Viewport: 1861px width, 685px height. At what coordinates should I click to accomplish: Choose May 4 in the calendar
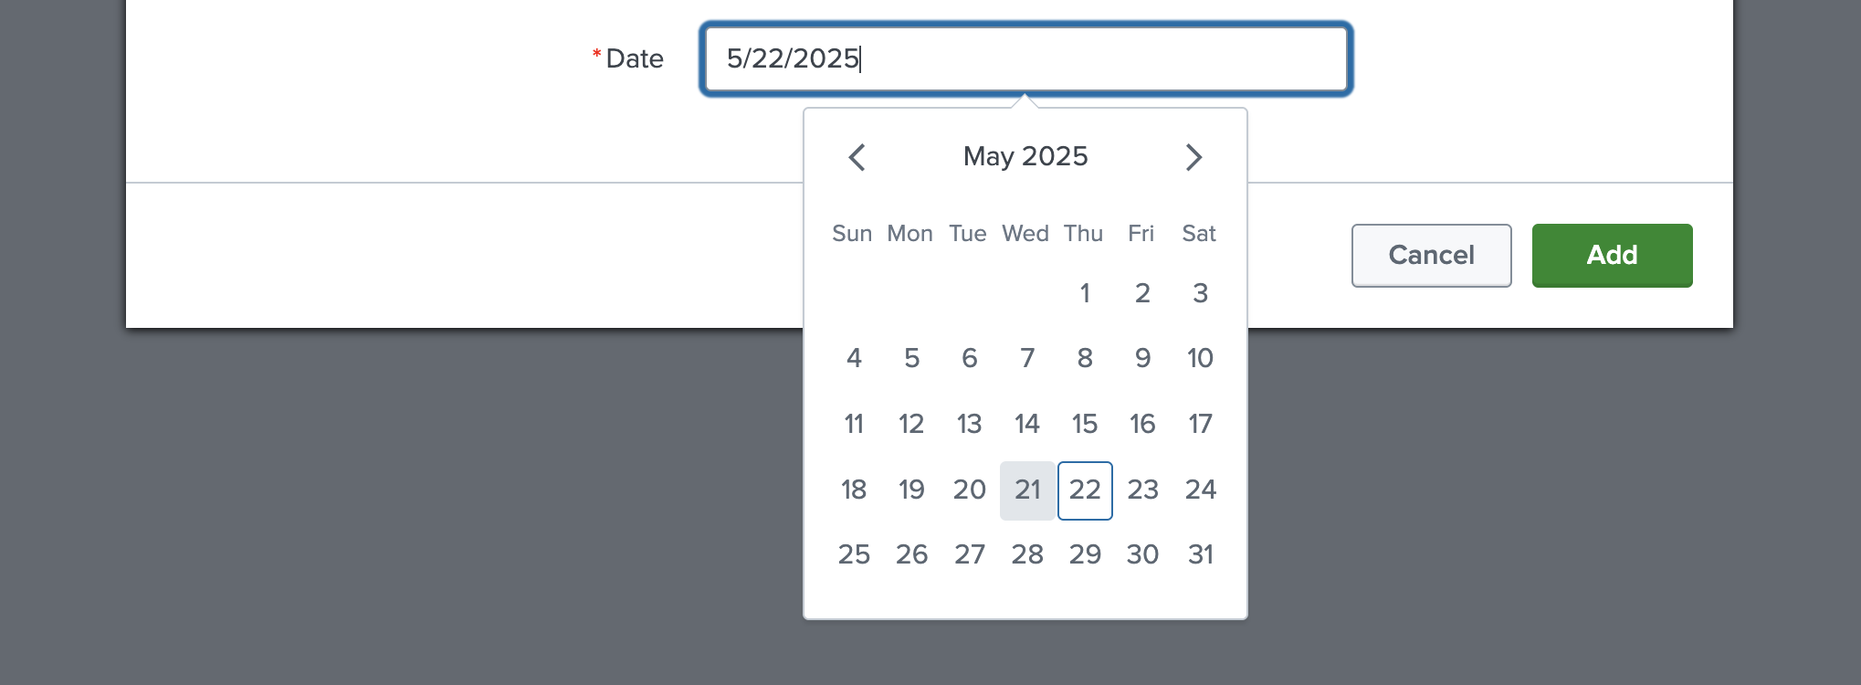tap(854, 358)
